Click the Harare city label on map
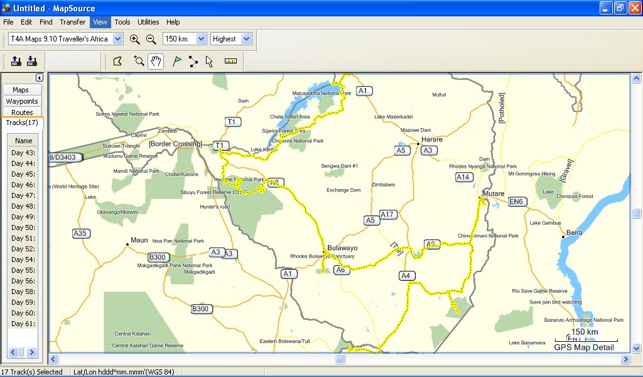Viewport: 643px width, 377px height. coord(432,139)
